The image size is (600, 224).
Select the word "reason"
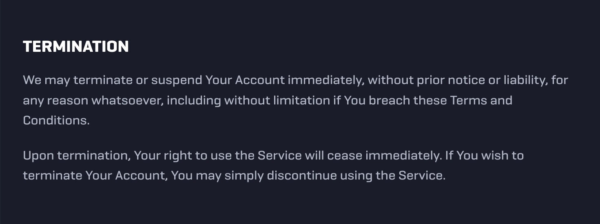pos(67,100)
